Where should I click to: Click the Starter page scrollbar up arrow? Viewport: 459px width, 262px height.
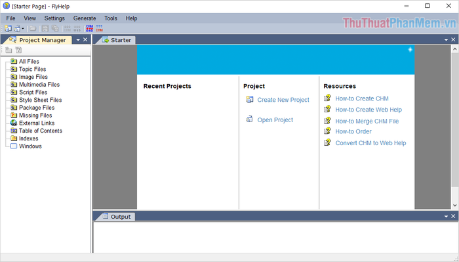(x=454, y=49)
